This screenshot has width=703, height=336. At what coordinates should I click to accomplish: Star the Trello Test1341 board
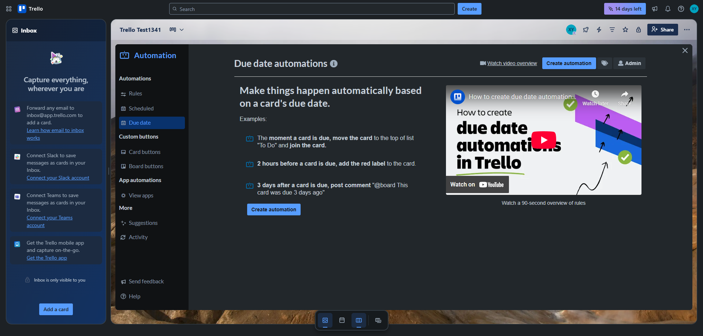tap(625, 30)
